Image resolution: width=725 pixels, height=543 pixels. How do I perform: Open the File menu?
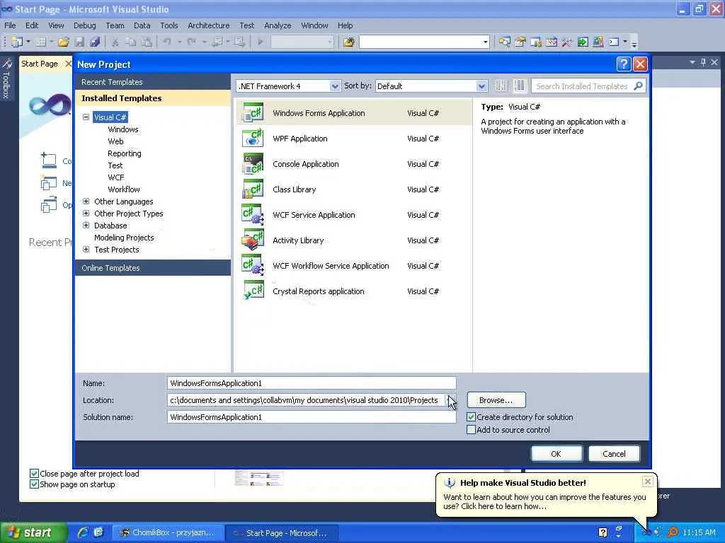[x=10, y=25]
